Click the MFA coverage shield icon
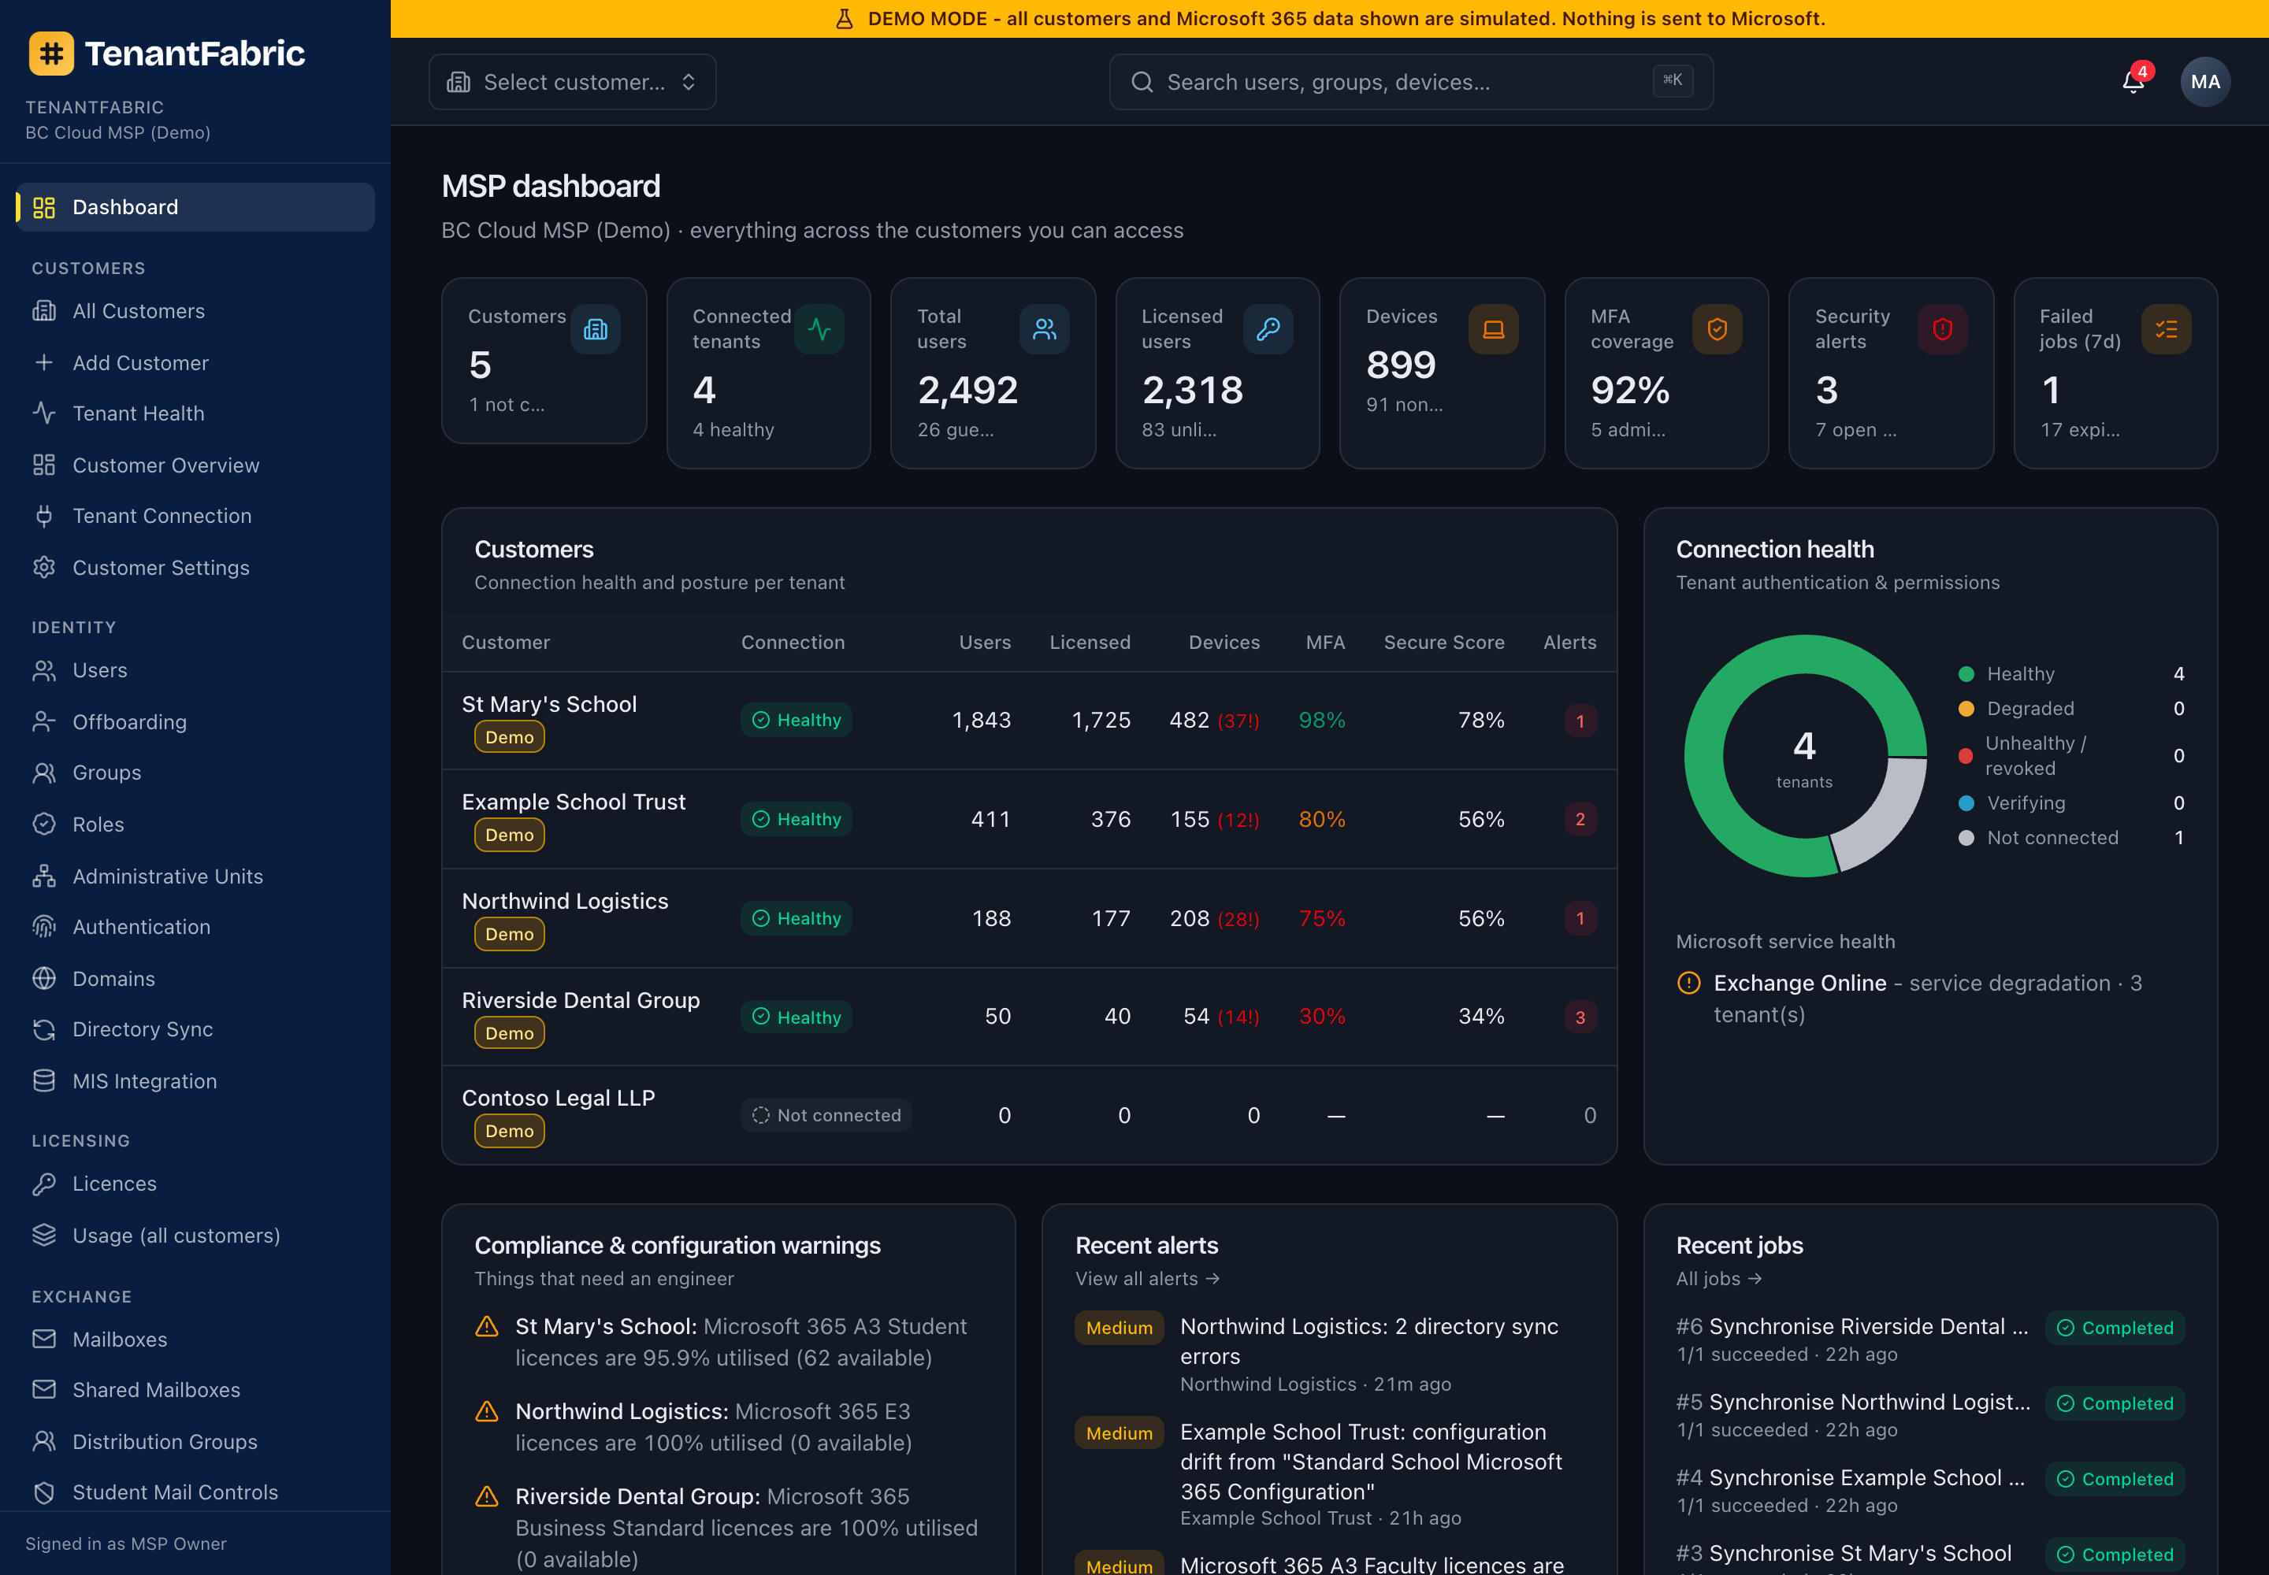This screenshot has height=1575, width=2269. click(1717, 330)
